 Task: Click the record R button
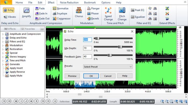[55, 101]
